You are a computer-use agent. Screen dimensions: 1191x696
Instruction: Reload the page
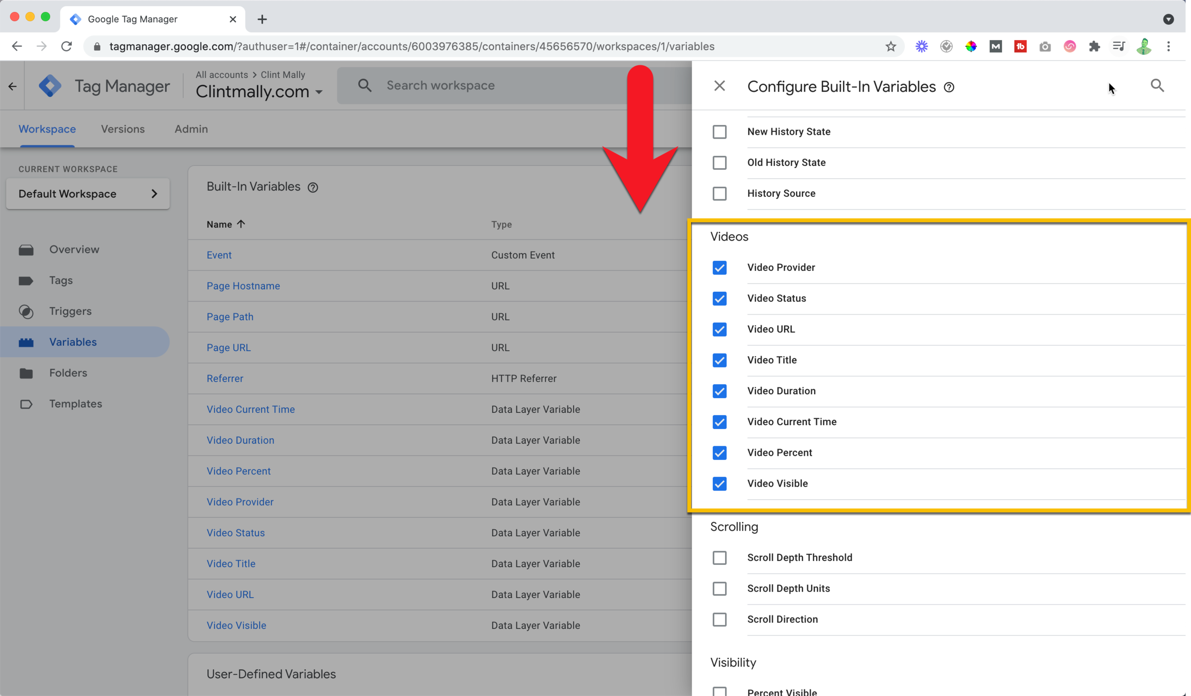coord(67,46)
